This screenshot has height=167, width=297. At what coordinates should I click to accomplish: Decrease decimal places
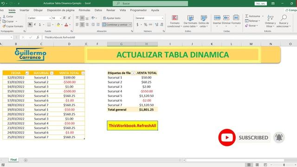click(161, 25)
